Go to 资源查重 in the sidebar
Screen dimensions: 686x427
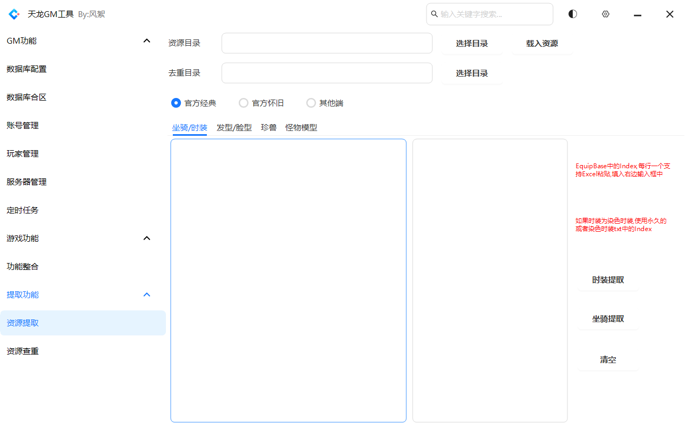tap(23, 351)
